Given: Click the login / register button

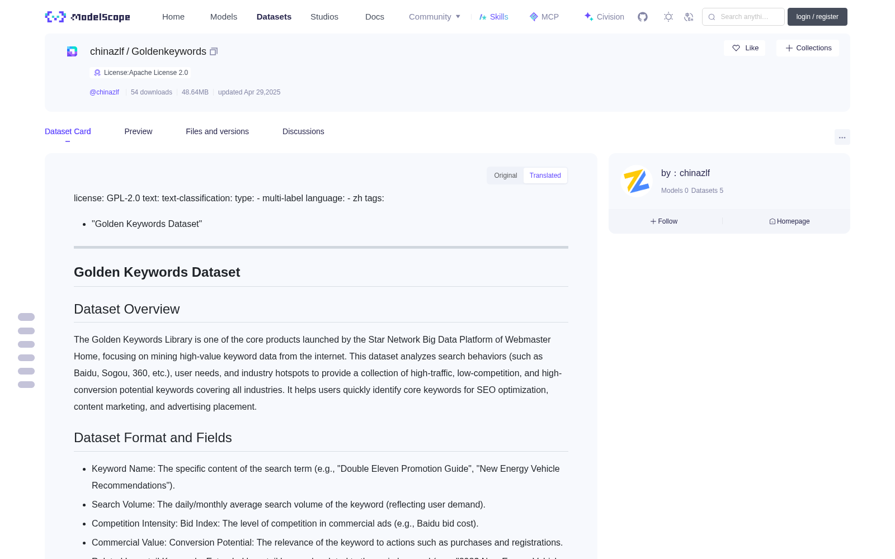Looking at the screenshot, I should point(817,17).
